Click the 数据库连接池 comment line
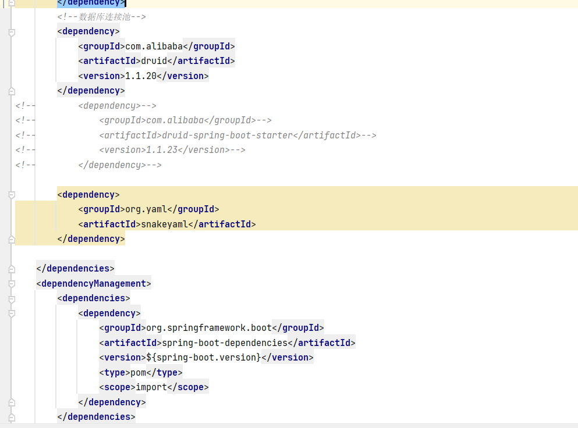This screenshot has width=578, height=428. [x=102, y=17]
